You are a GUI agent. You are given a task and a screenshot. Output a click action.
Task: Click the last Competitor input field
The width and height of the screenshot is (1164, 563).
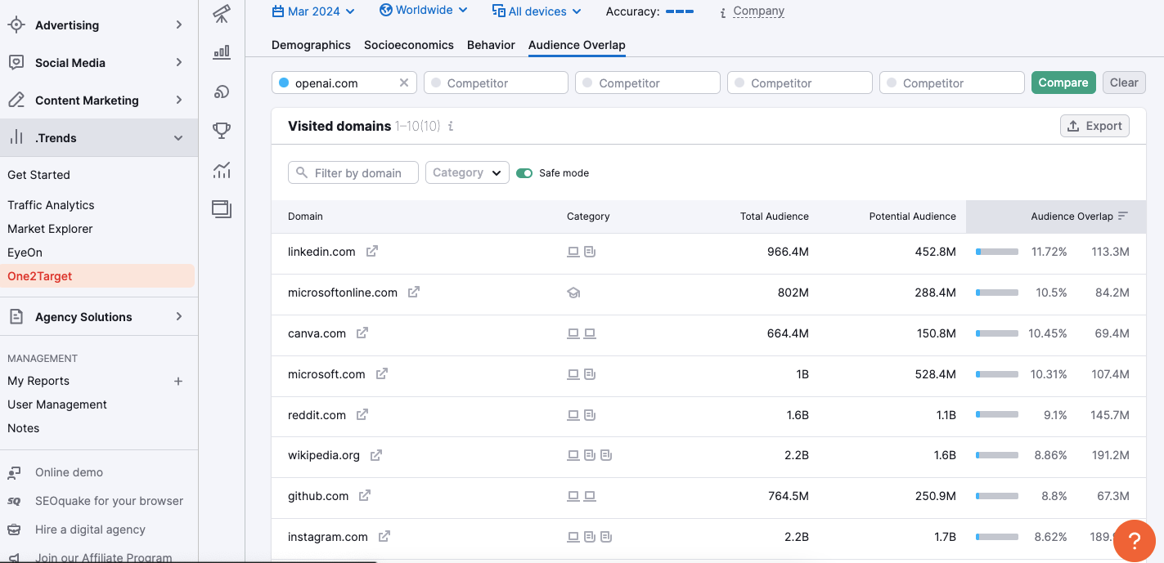pos(952,83)
